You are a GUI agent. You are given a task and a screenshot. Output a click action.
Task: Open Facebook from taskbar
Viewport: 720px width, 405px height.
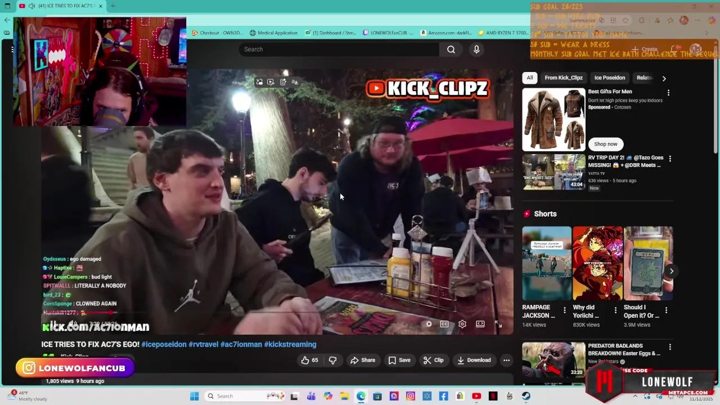444,396
